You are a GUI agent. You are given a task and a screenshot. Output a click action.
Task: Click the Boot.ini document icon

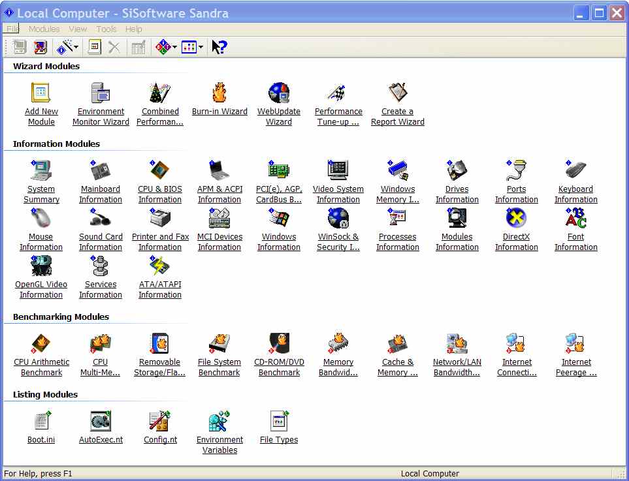tap(42, 421)
